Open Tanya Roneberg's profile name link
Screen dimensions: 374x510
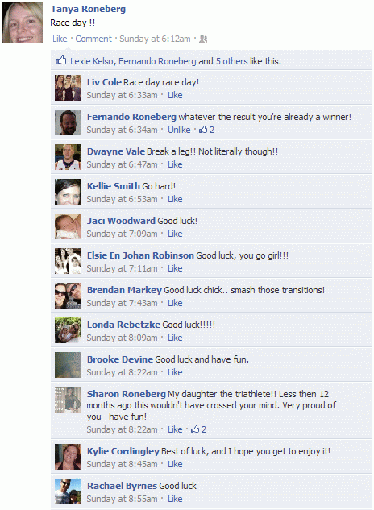88,9
